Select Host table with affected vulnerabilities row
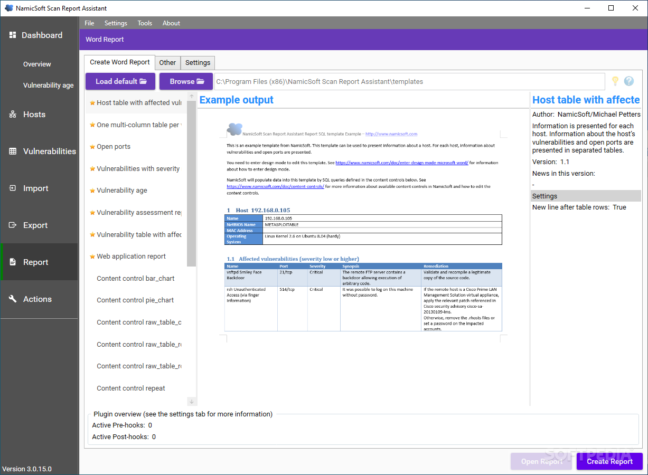648x475 pixels. tap(136, 103)
